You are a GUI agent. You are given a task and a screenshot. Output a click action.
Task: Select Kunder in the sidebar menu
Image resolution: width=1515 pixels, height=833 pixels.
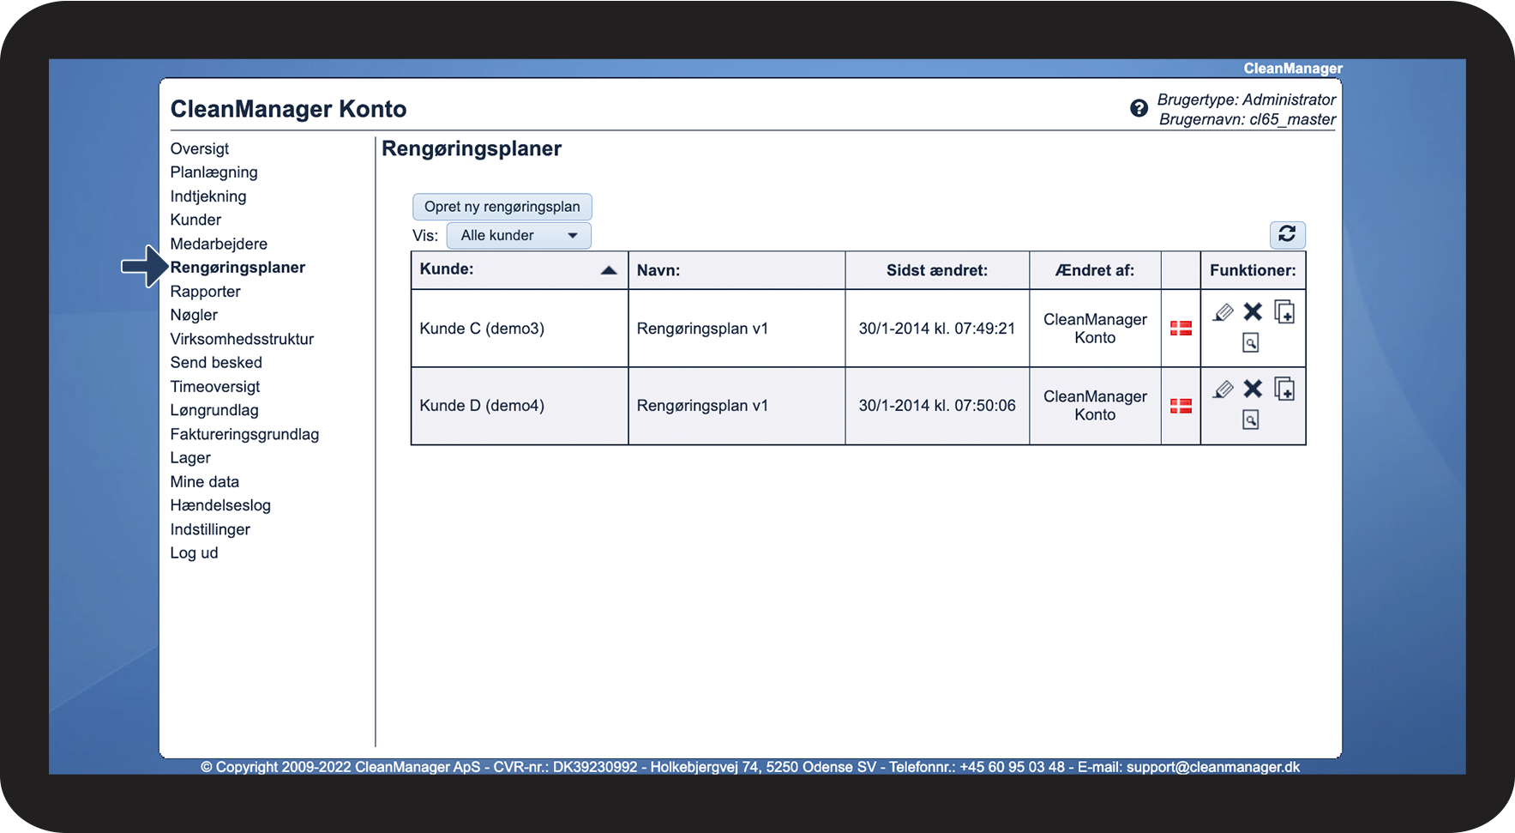(195, 220)
